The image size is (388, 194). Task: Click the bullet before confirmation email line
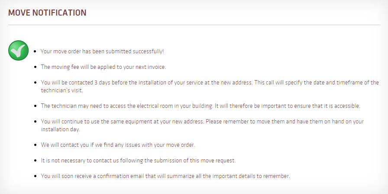(36, 176)
